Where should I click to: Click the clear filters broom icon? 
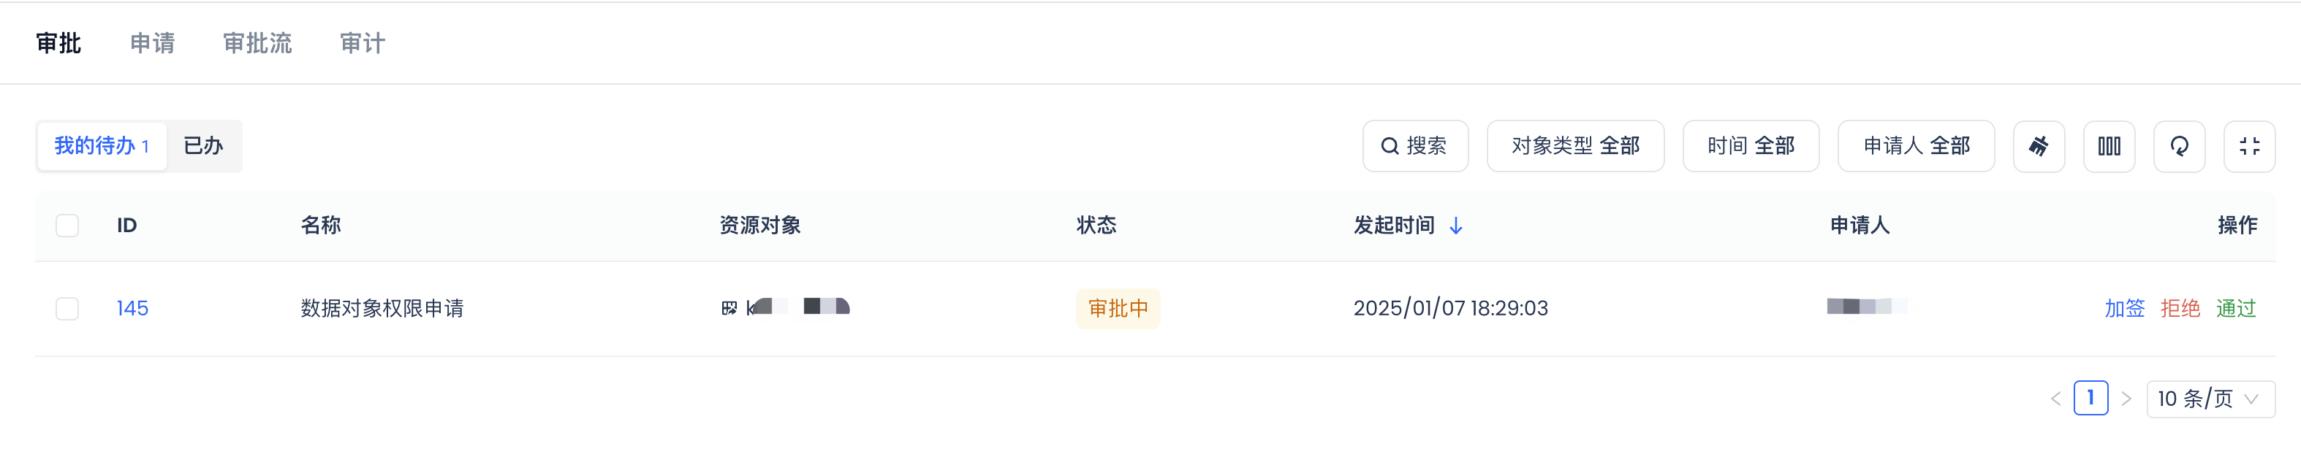[x=2037, y=146]
